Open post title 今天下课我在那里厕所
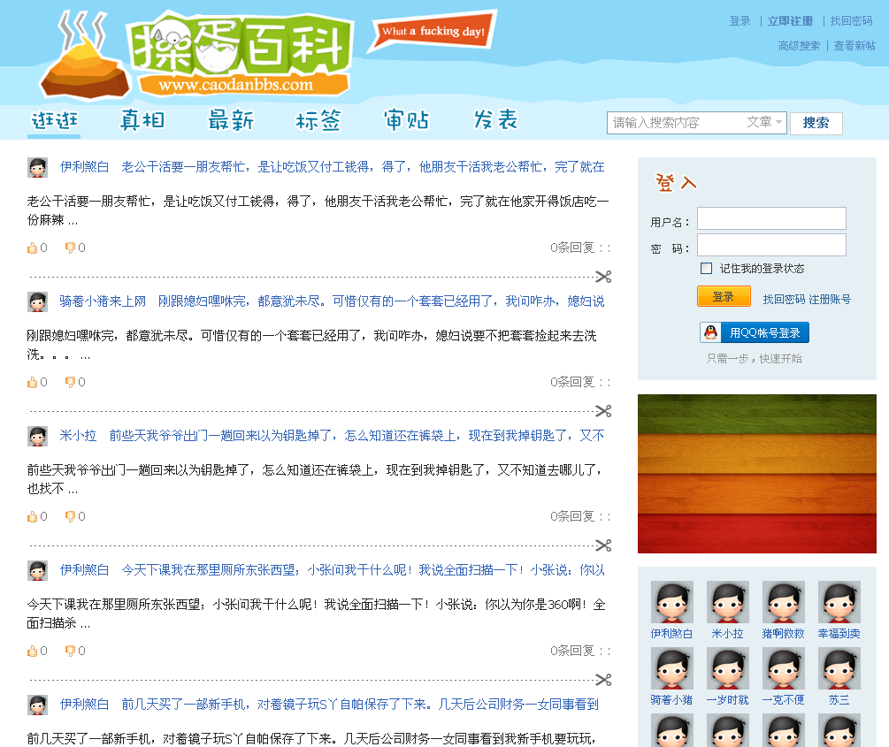889x747 pixels. pyautogui.click(x=363, y=570)
